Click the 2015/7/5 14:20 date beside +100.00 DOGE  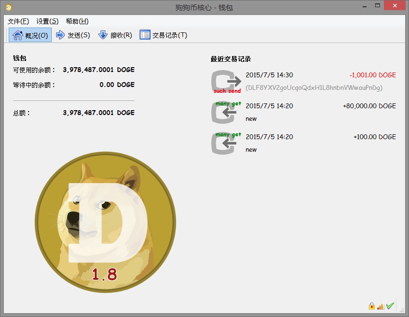[269, 137]
